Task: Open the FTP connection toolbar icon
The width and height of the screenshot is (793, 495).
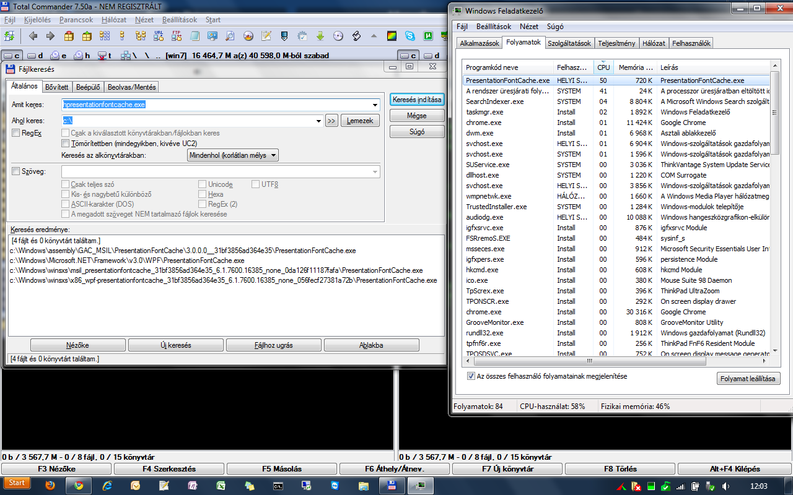Action: (177, 36)
